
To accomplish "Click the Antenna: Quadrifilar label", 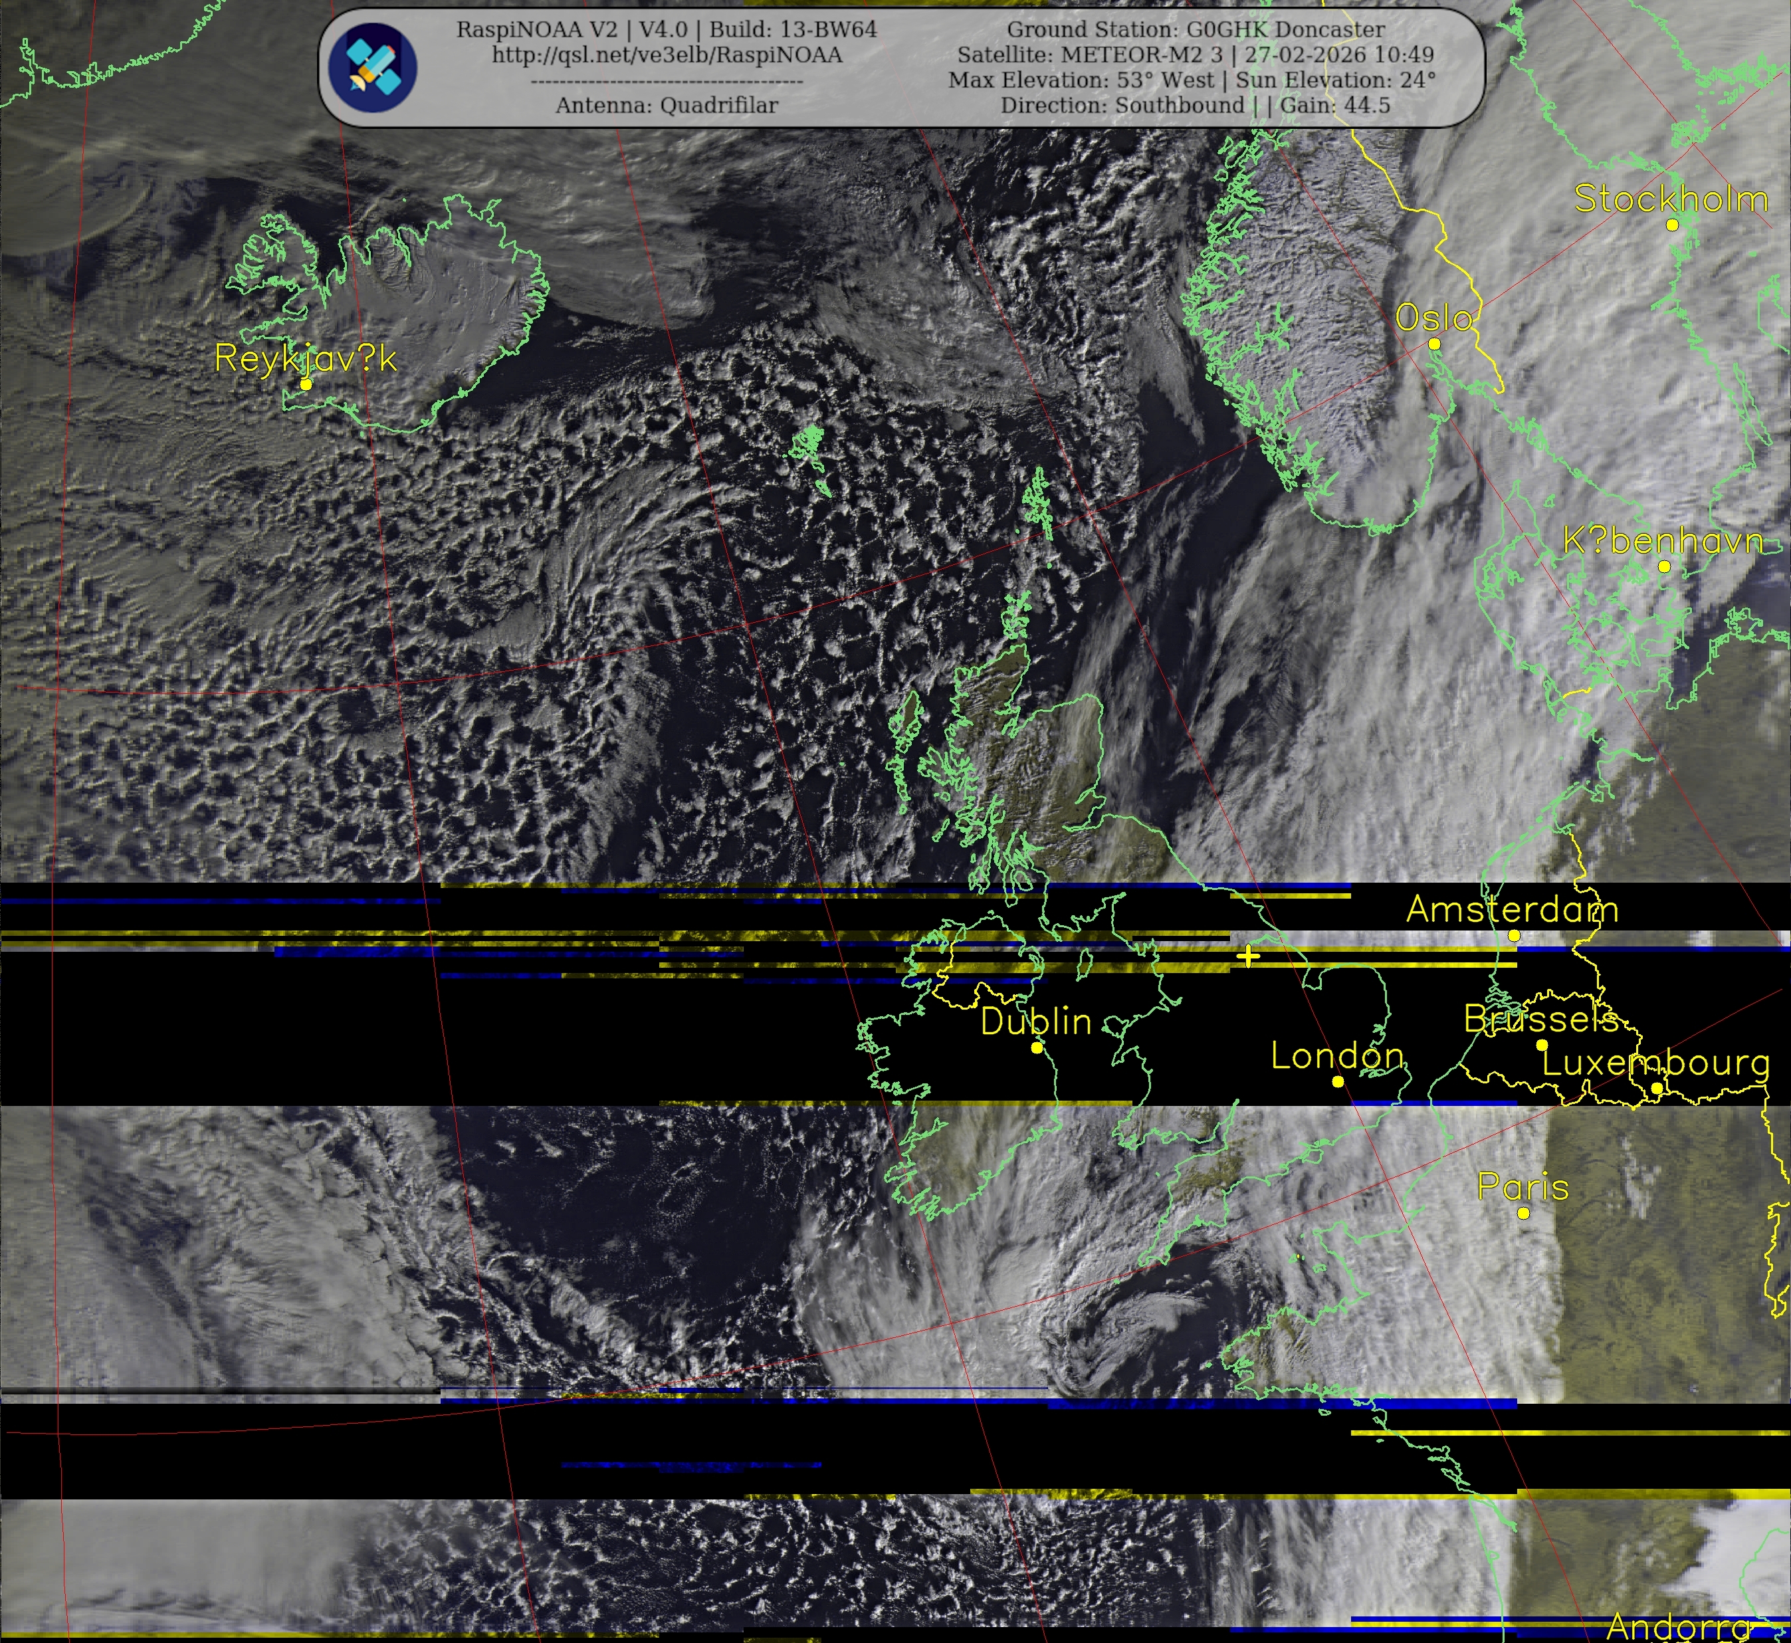I will point(667,105).
